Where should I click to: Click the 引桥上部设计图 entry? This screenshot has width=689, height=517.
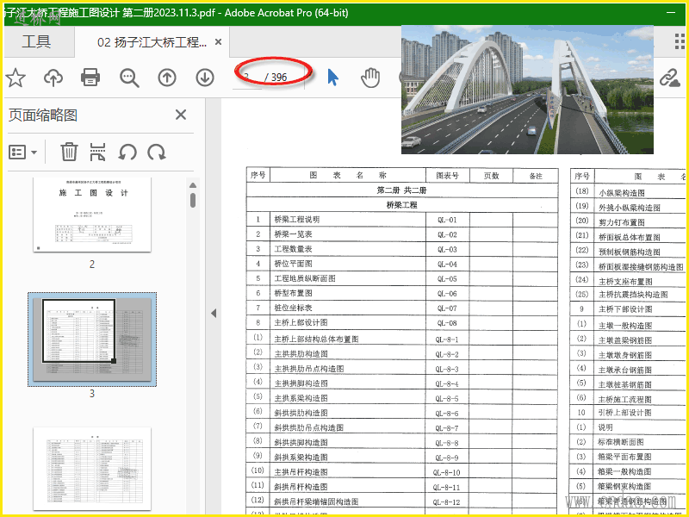click(x=624, y=413)
